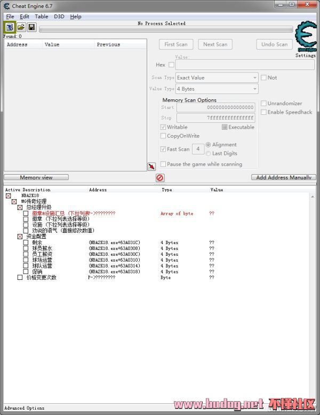Open Settings via Cheat Engine logo

coord(306,38)
